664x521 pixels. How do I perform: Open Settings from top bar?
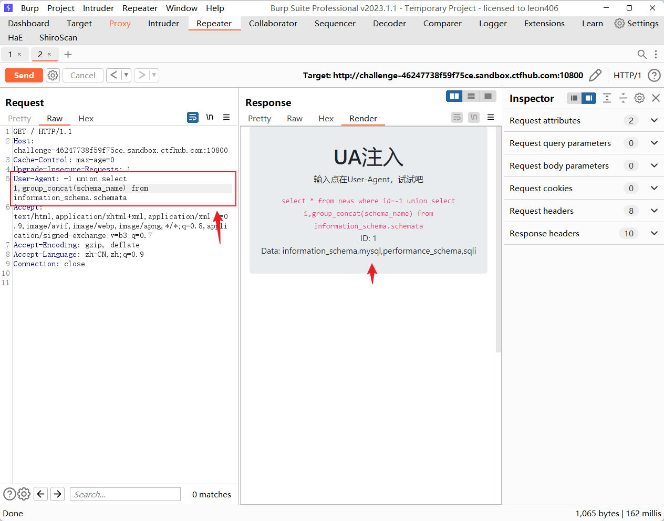pyautogui.click(x=637, y=23)
